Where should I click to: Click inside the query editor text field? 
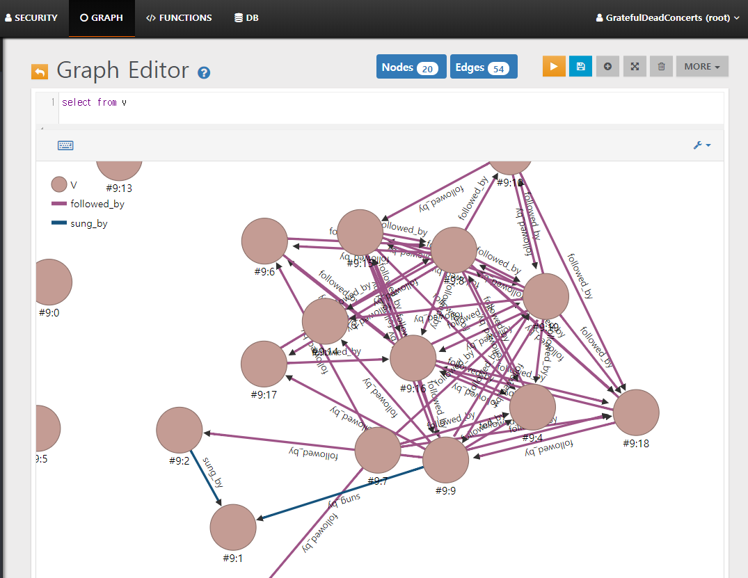[390, 103]
